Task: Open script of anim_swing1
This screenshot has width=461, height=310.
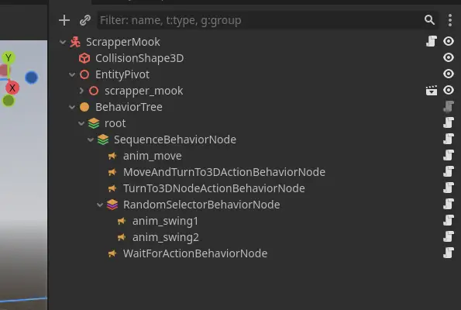Action: 449,220
